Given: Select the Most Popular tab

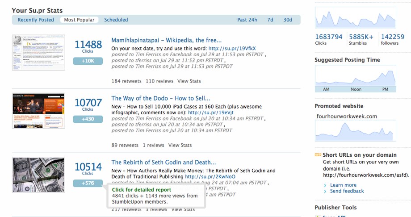Looking at the screenshot, I should pyautogui.click(x=79, y=20).
